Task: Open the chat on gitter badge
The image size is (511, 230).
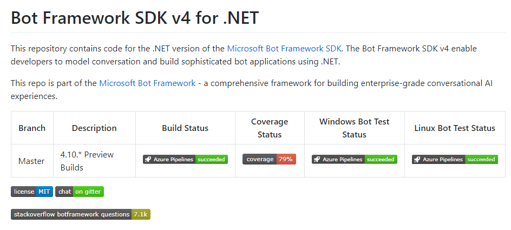Action: coord(79,192)
